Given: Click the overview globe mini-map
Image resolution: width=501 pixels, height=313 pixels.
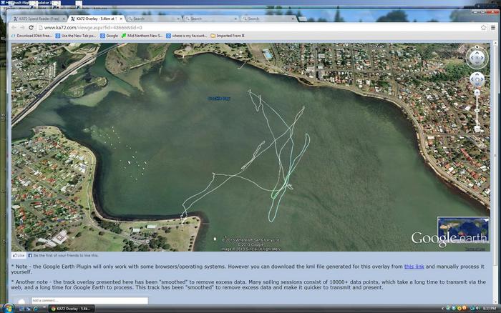Looking at the screenshot, I should tap(463, 230).
